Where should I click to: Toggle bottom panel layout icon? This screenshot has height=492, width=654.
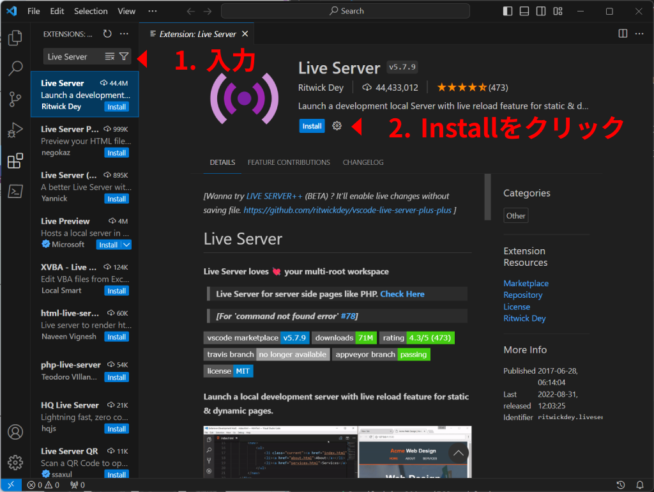tap(524, 12)
